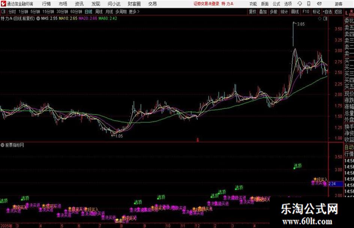Image resolution: width=354 pixels, height=228 pixels.
Task: Toggle the panel icon left of 分时
Action: 3,12
